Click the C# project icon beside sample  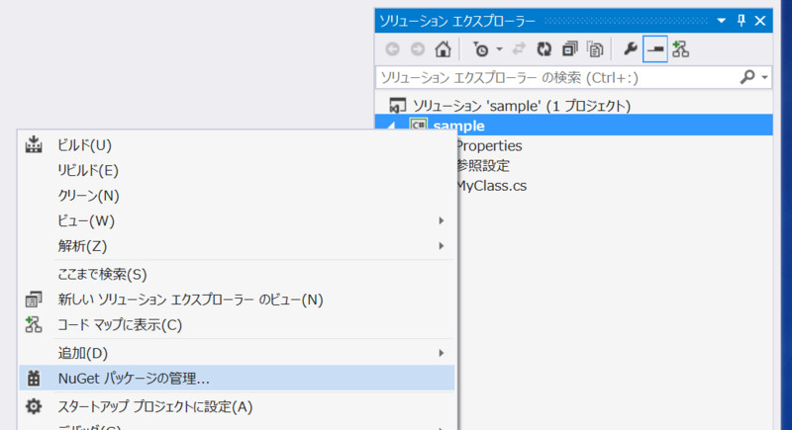419,124
